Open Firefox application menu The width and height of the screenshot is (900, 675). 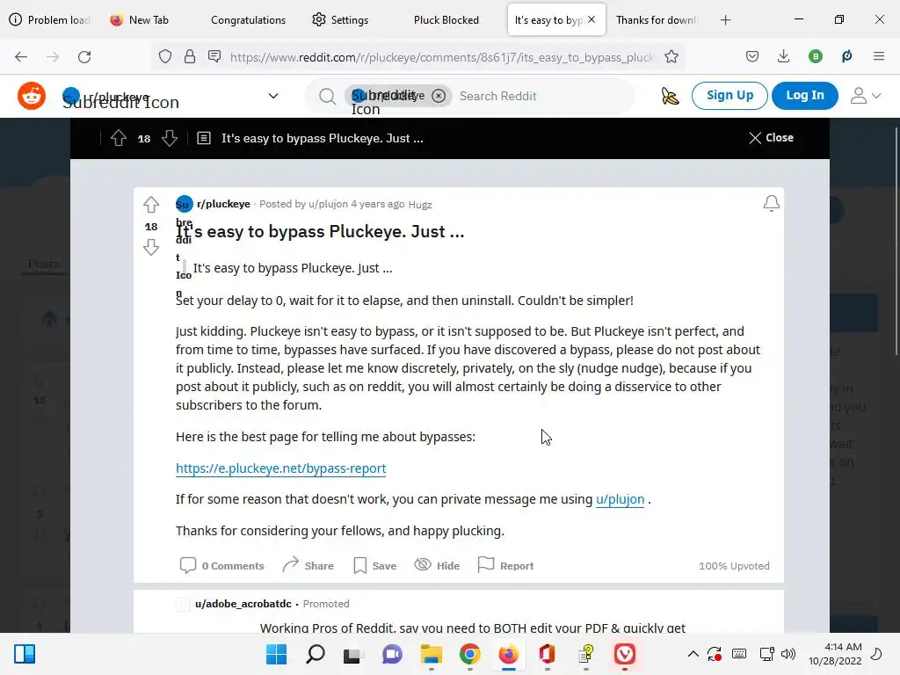878,56
